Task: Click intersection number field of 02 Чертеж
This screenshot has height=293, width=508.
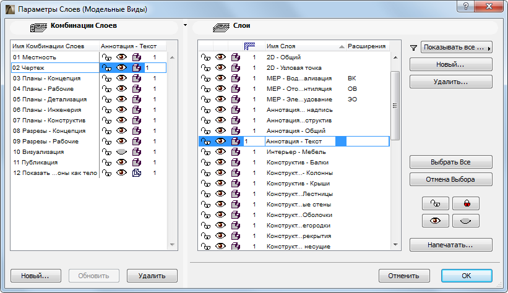Action: [155, 67]
